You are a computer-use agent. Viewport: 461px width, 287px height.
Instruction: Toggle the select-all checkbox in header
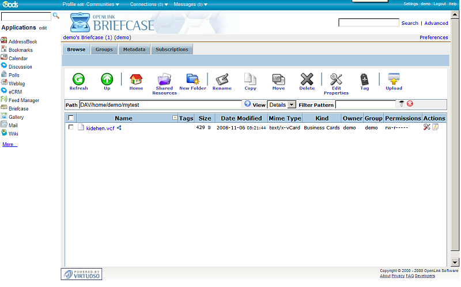tap(71, 118)
